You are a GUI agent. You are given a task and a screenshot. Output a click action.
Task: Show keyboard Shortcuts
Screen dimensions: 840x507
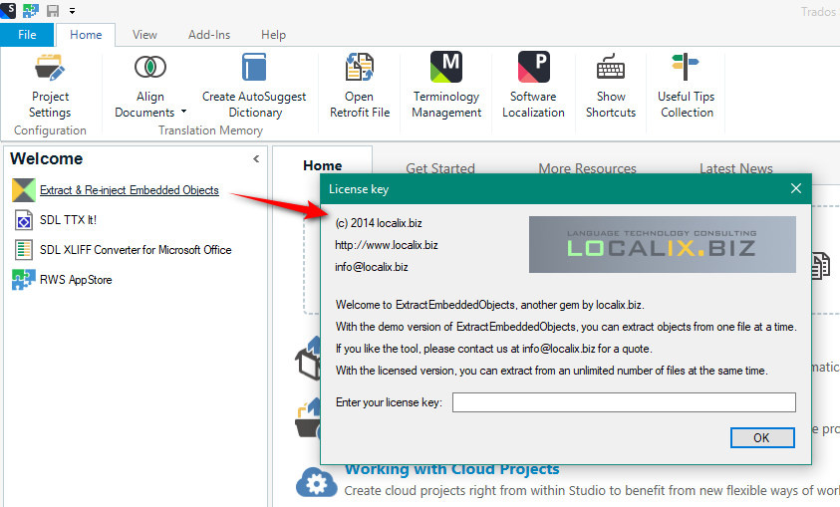click(611, 86)
